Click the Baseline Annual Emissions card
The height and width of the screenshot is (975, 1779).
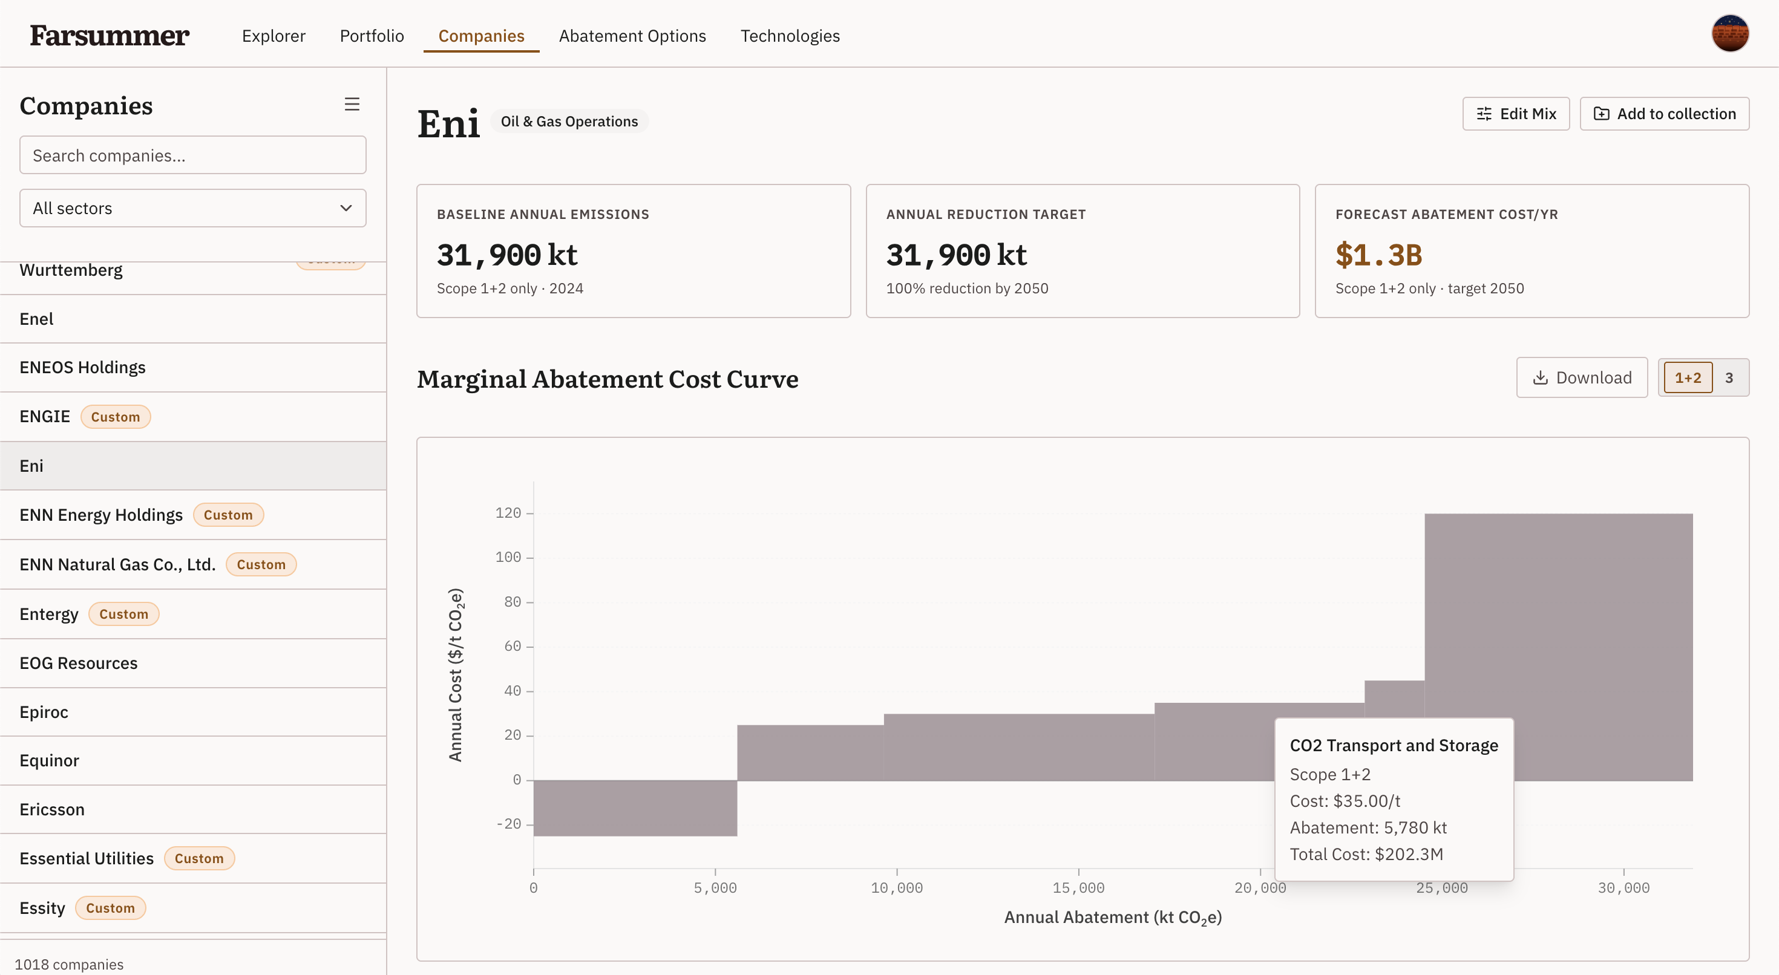pyautogui.click(x=634, y=250)
